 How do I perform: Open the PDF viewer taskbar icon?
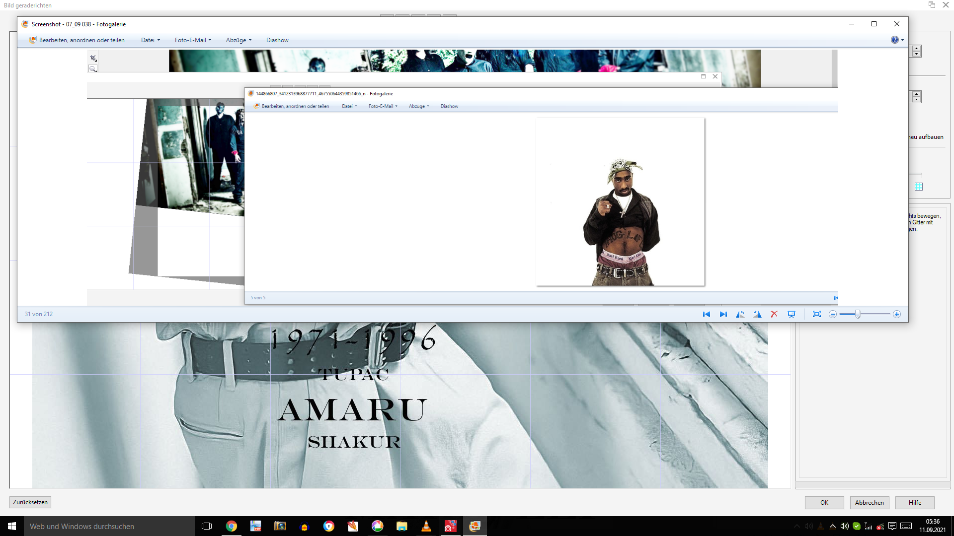(255, 526)
